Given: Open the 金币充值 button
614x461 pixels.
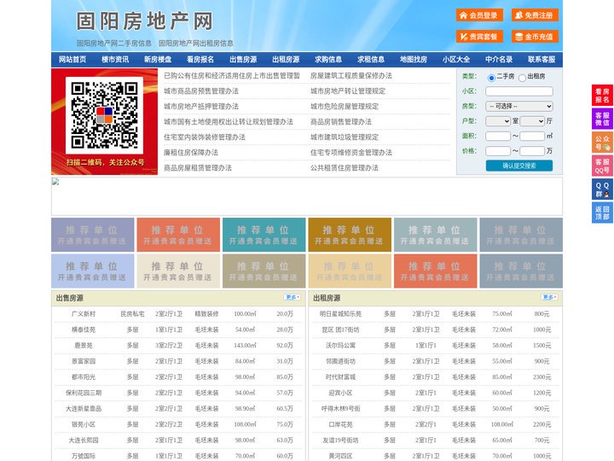Looking at the screenshot, I should pyautogui.click(x=535, y=37).
